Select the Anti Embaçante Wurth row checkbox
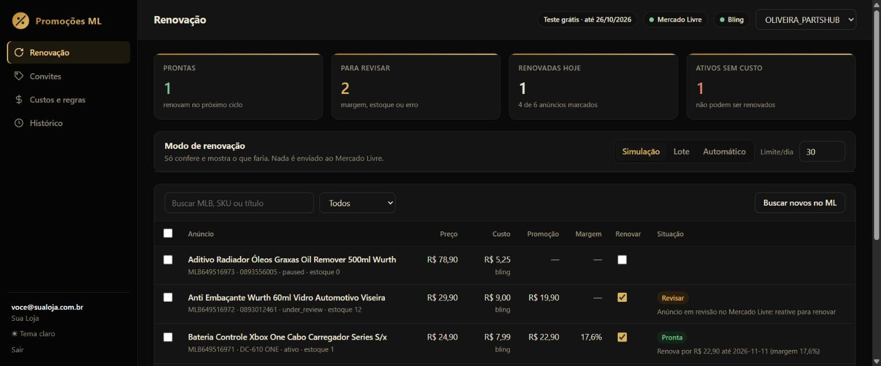Image resolution: width=881 pixels, height=366 pixels. [168, 297]
